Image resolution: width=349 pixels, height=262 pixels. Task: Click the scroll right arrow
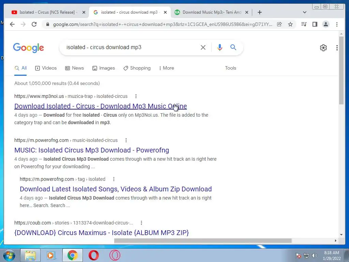click(336, 241)
